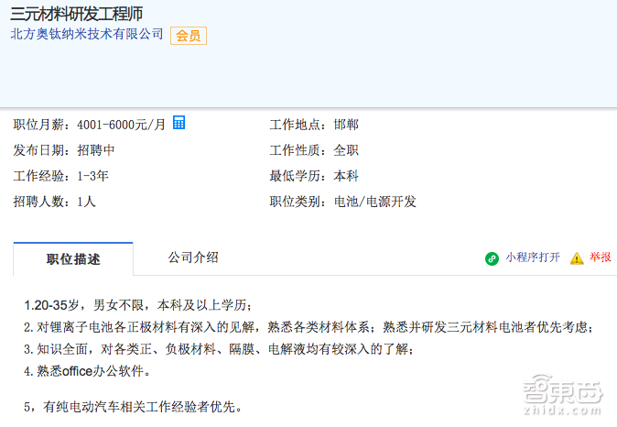Click the hiring count value 1人
Screen dimensions: 617x427
click(x=87, y=202)
